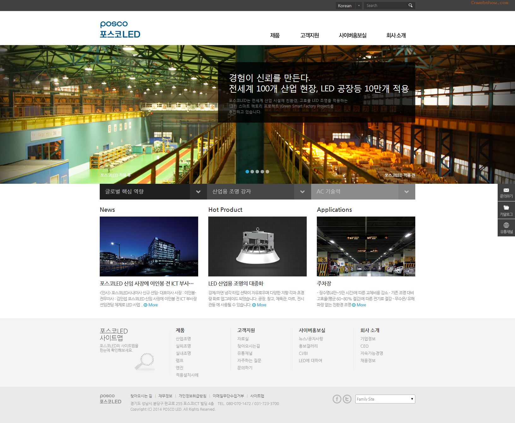Select the second carousel dot

(x=252, y=172)
